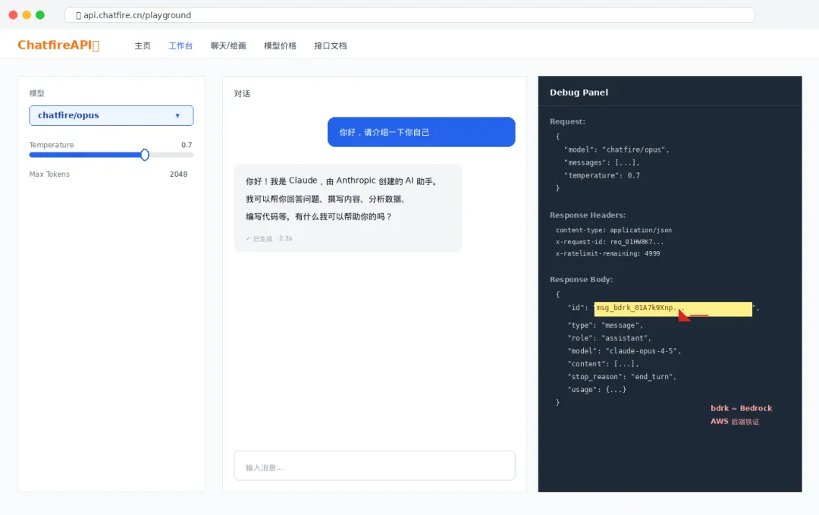Focus the 输入消息 message input box
819x515 pixels.
point(374,466)
